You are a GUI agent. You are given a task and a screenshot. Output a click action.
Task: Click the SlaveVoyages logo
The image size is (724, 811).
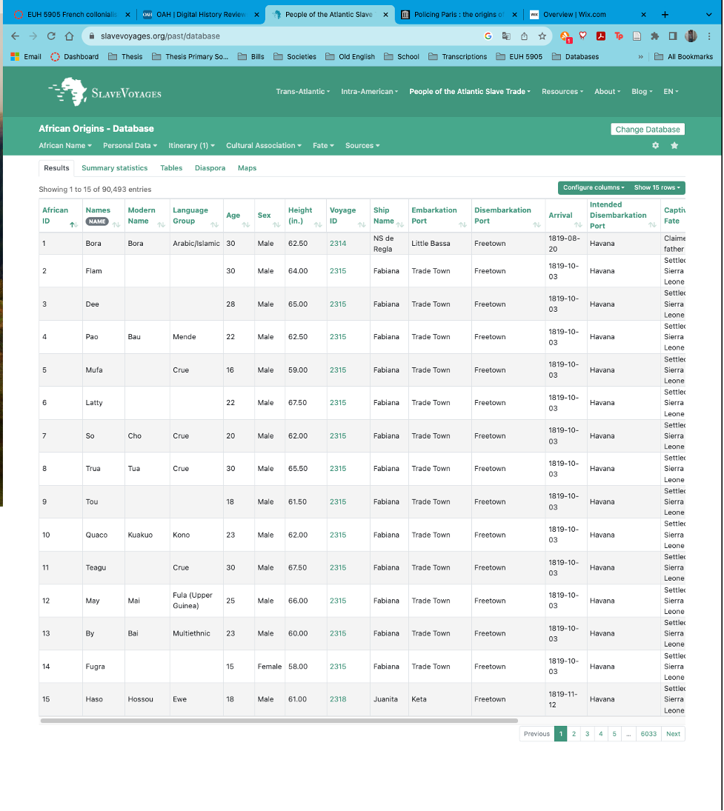tap(105, 92)
